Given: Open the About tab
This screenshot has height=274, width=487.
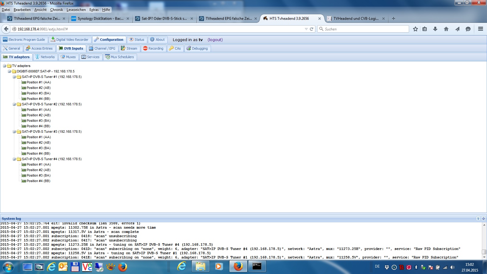Looking at the screenshot, I should [157, 40].
